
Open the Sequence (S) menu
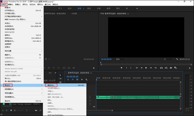pos(25,4)
